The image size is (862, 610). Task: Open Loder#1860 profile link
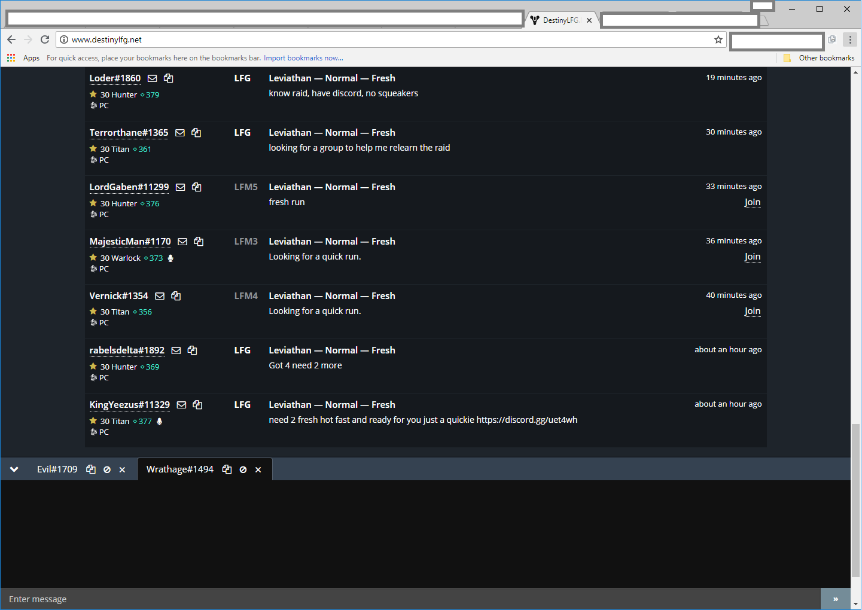pos(115,78)
